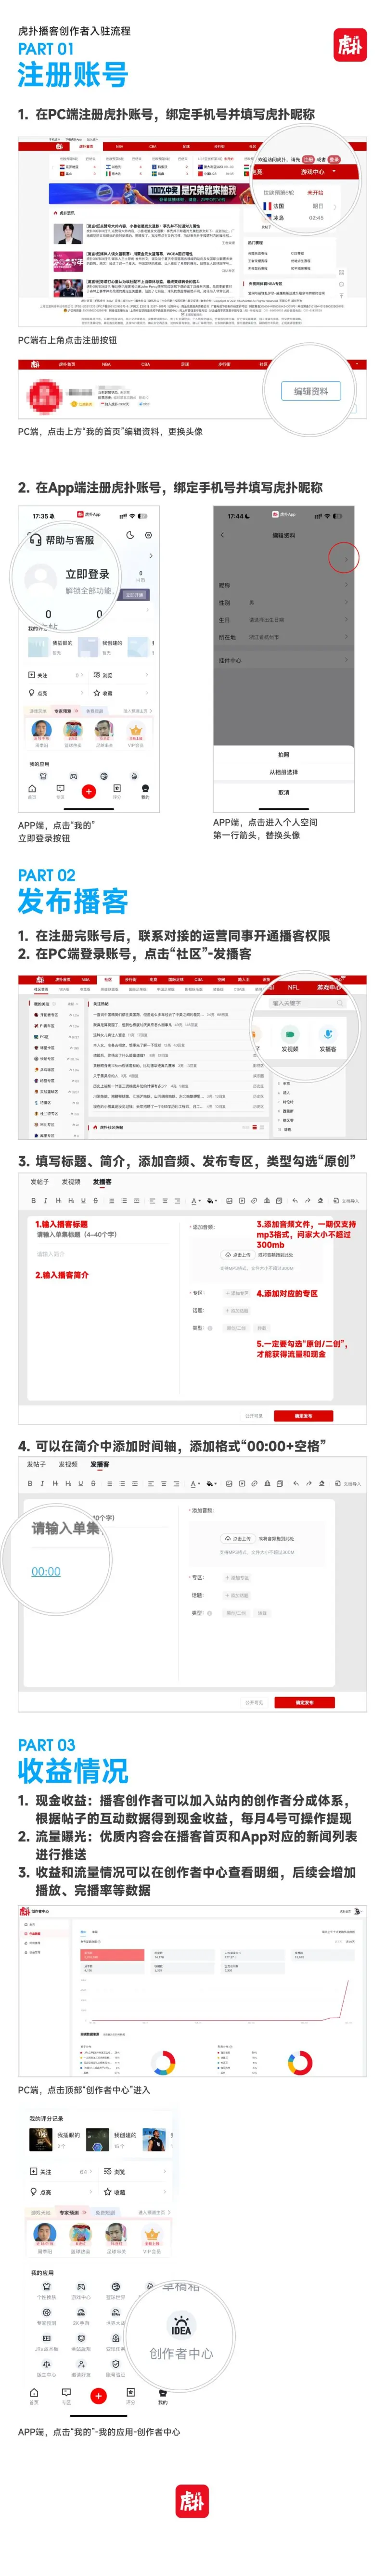Viewport: 385px width, 2576px height.
Task: Click the 请输入简介 field in step 3 editor
Action: (x=51, y=1254)
